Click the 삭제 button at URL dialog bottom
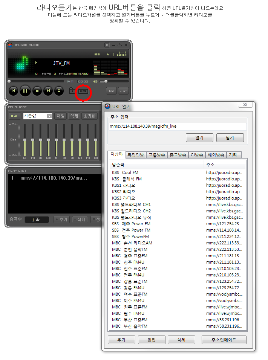268x360 pixels. (x=181, y=340)
